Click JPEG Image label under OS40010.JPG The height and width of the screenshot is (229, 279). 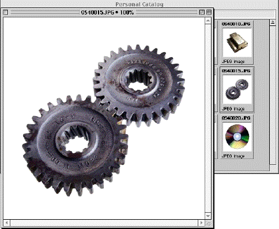tap(233, 61)
